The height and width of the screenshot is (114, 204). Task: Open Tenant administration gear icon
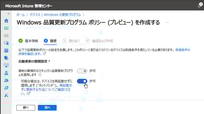coord(6,88)
